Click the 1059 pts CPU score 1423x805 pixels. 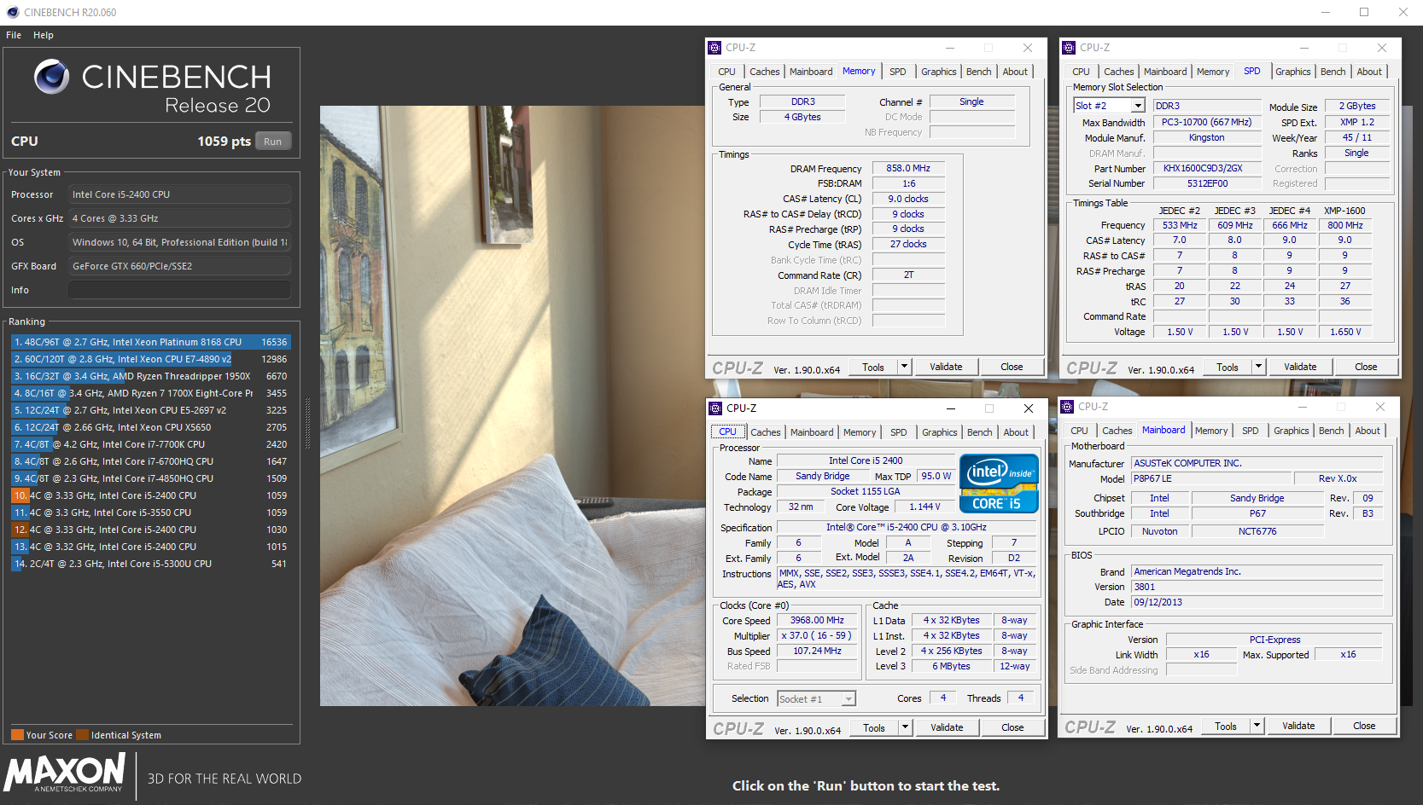click(x=224, y=142)
